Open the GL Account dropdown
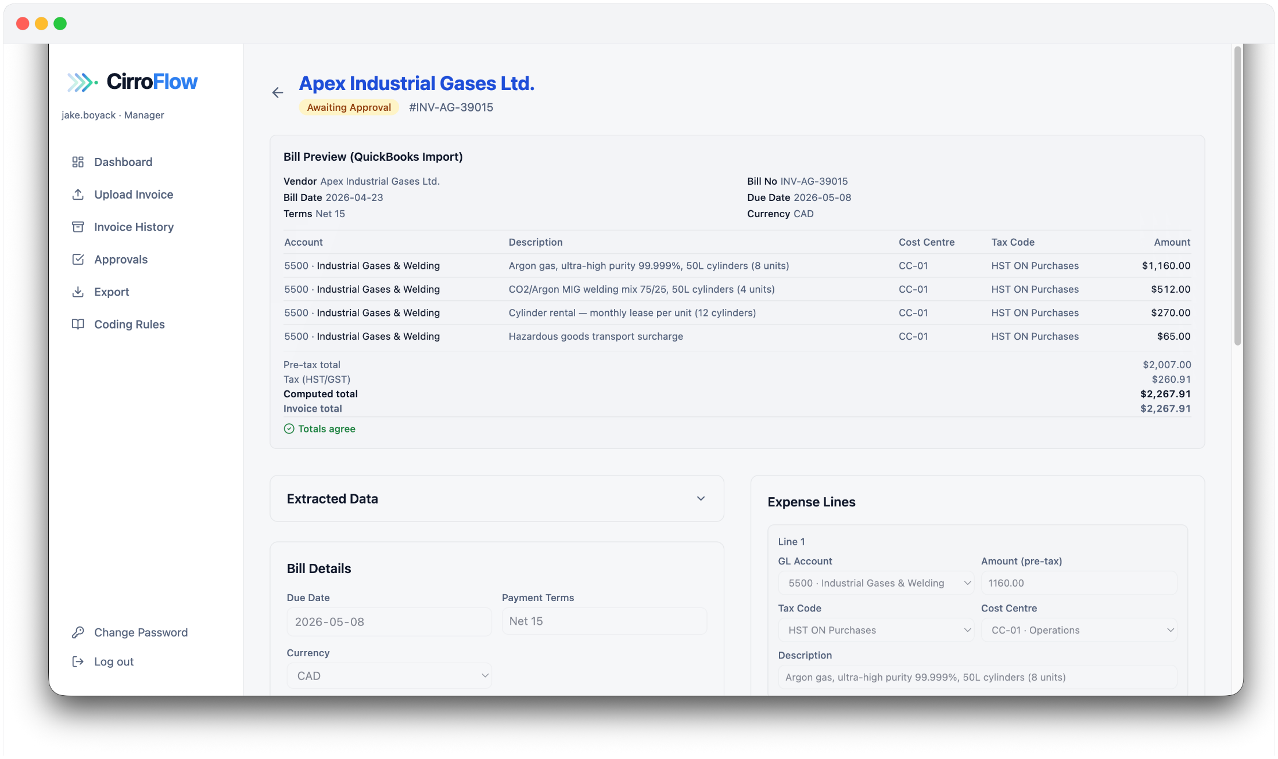 tap(875, 583)
